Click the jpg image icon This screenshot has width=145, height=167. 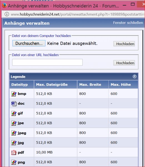click(x=14, y=143)
